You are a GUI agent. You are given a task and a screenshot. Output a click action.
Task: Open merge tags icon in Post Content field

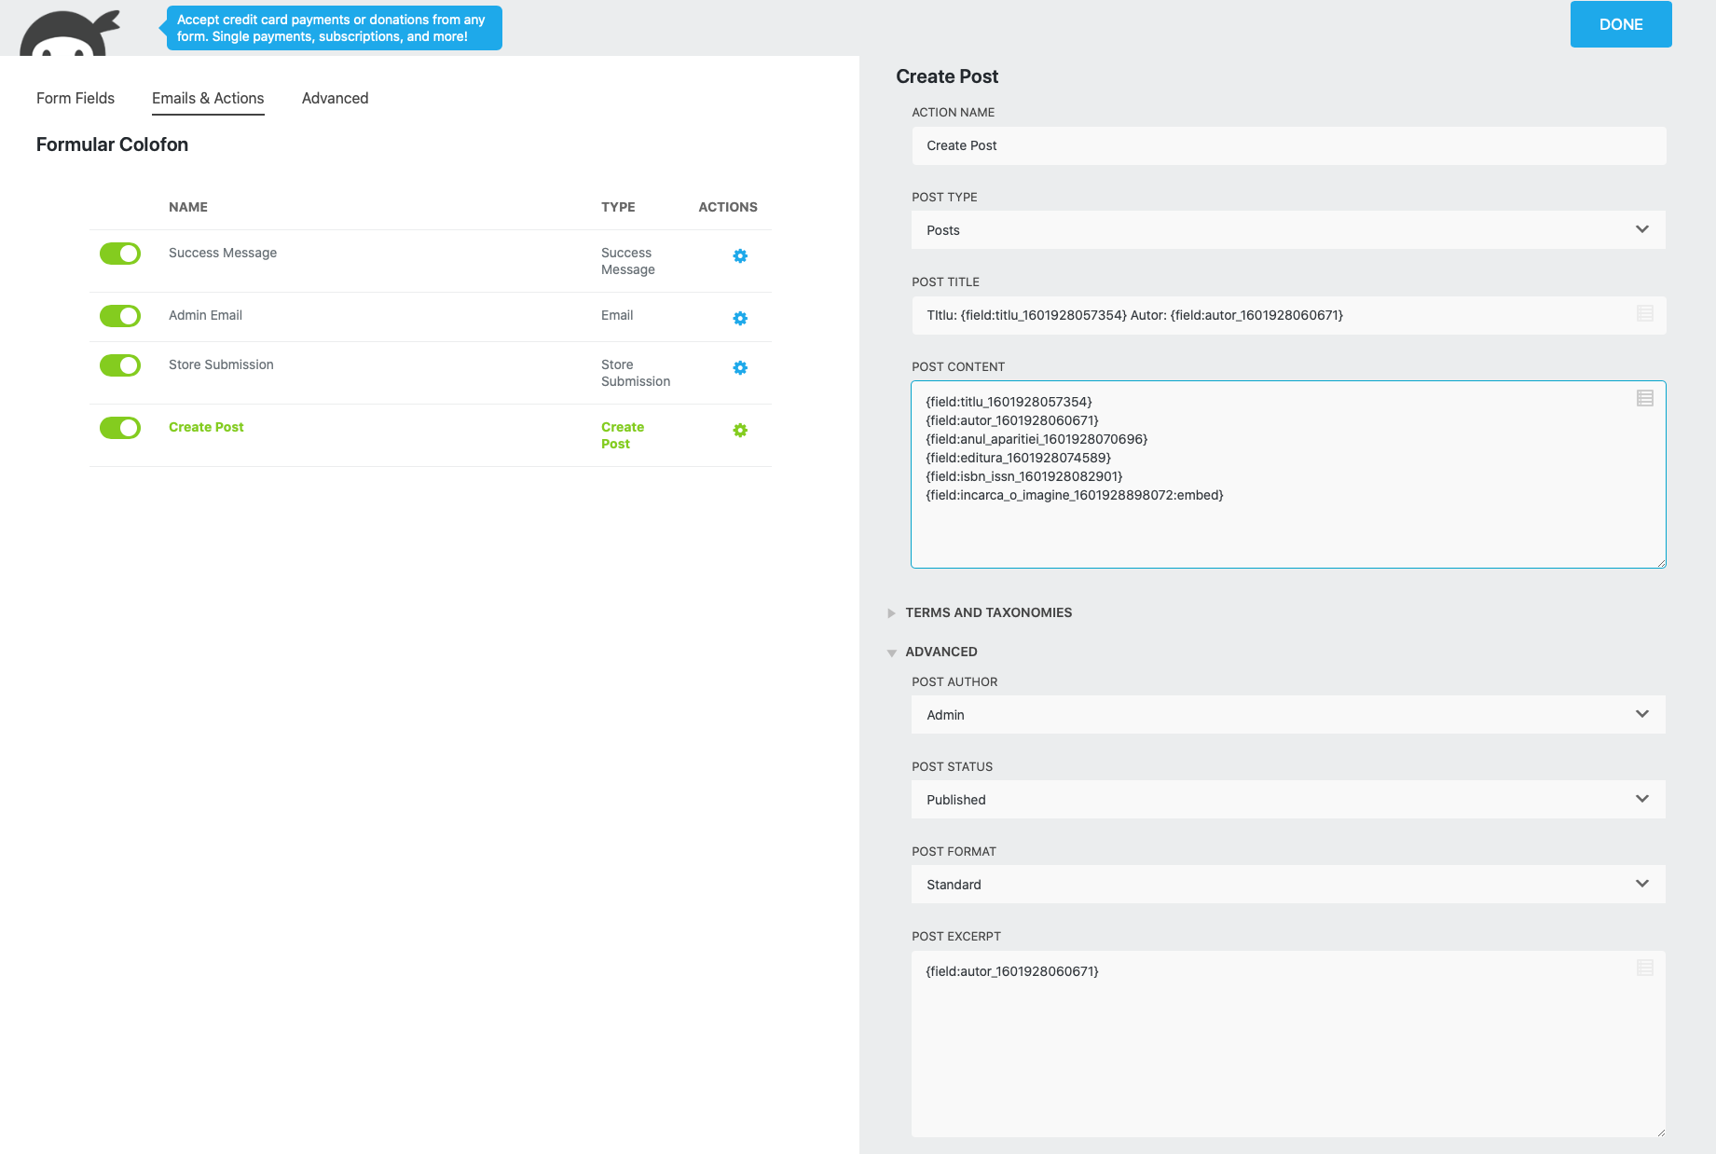pos(1644,399)
